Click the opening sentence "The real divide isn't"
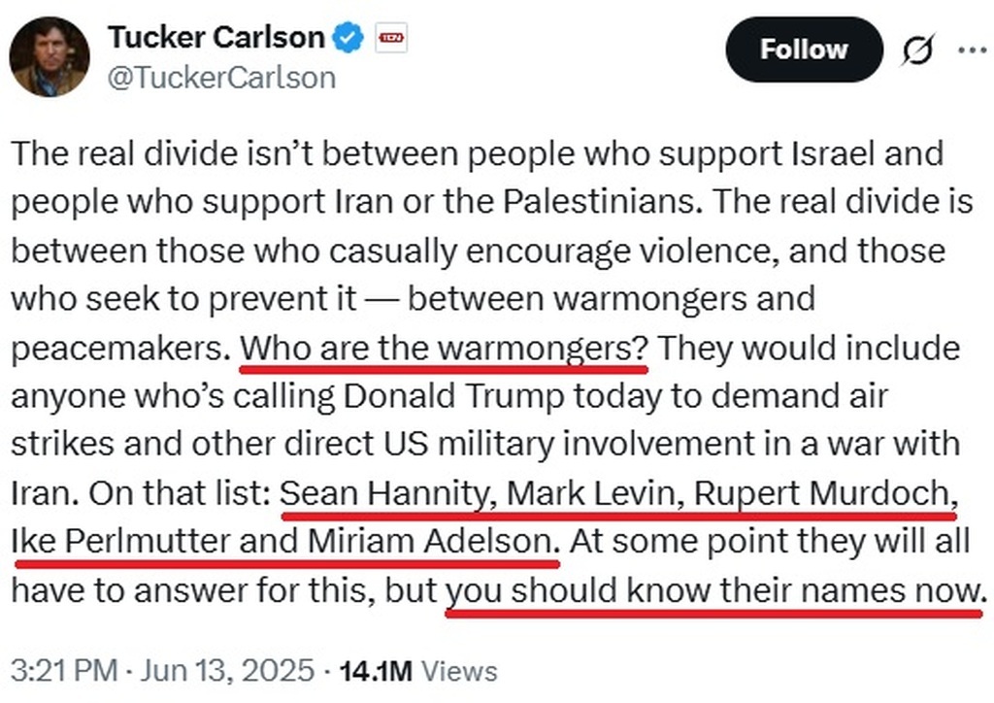994x703 pixels. (146, 155)
